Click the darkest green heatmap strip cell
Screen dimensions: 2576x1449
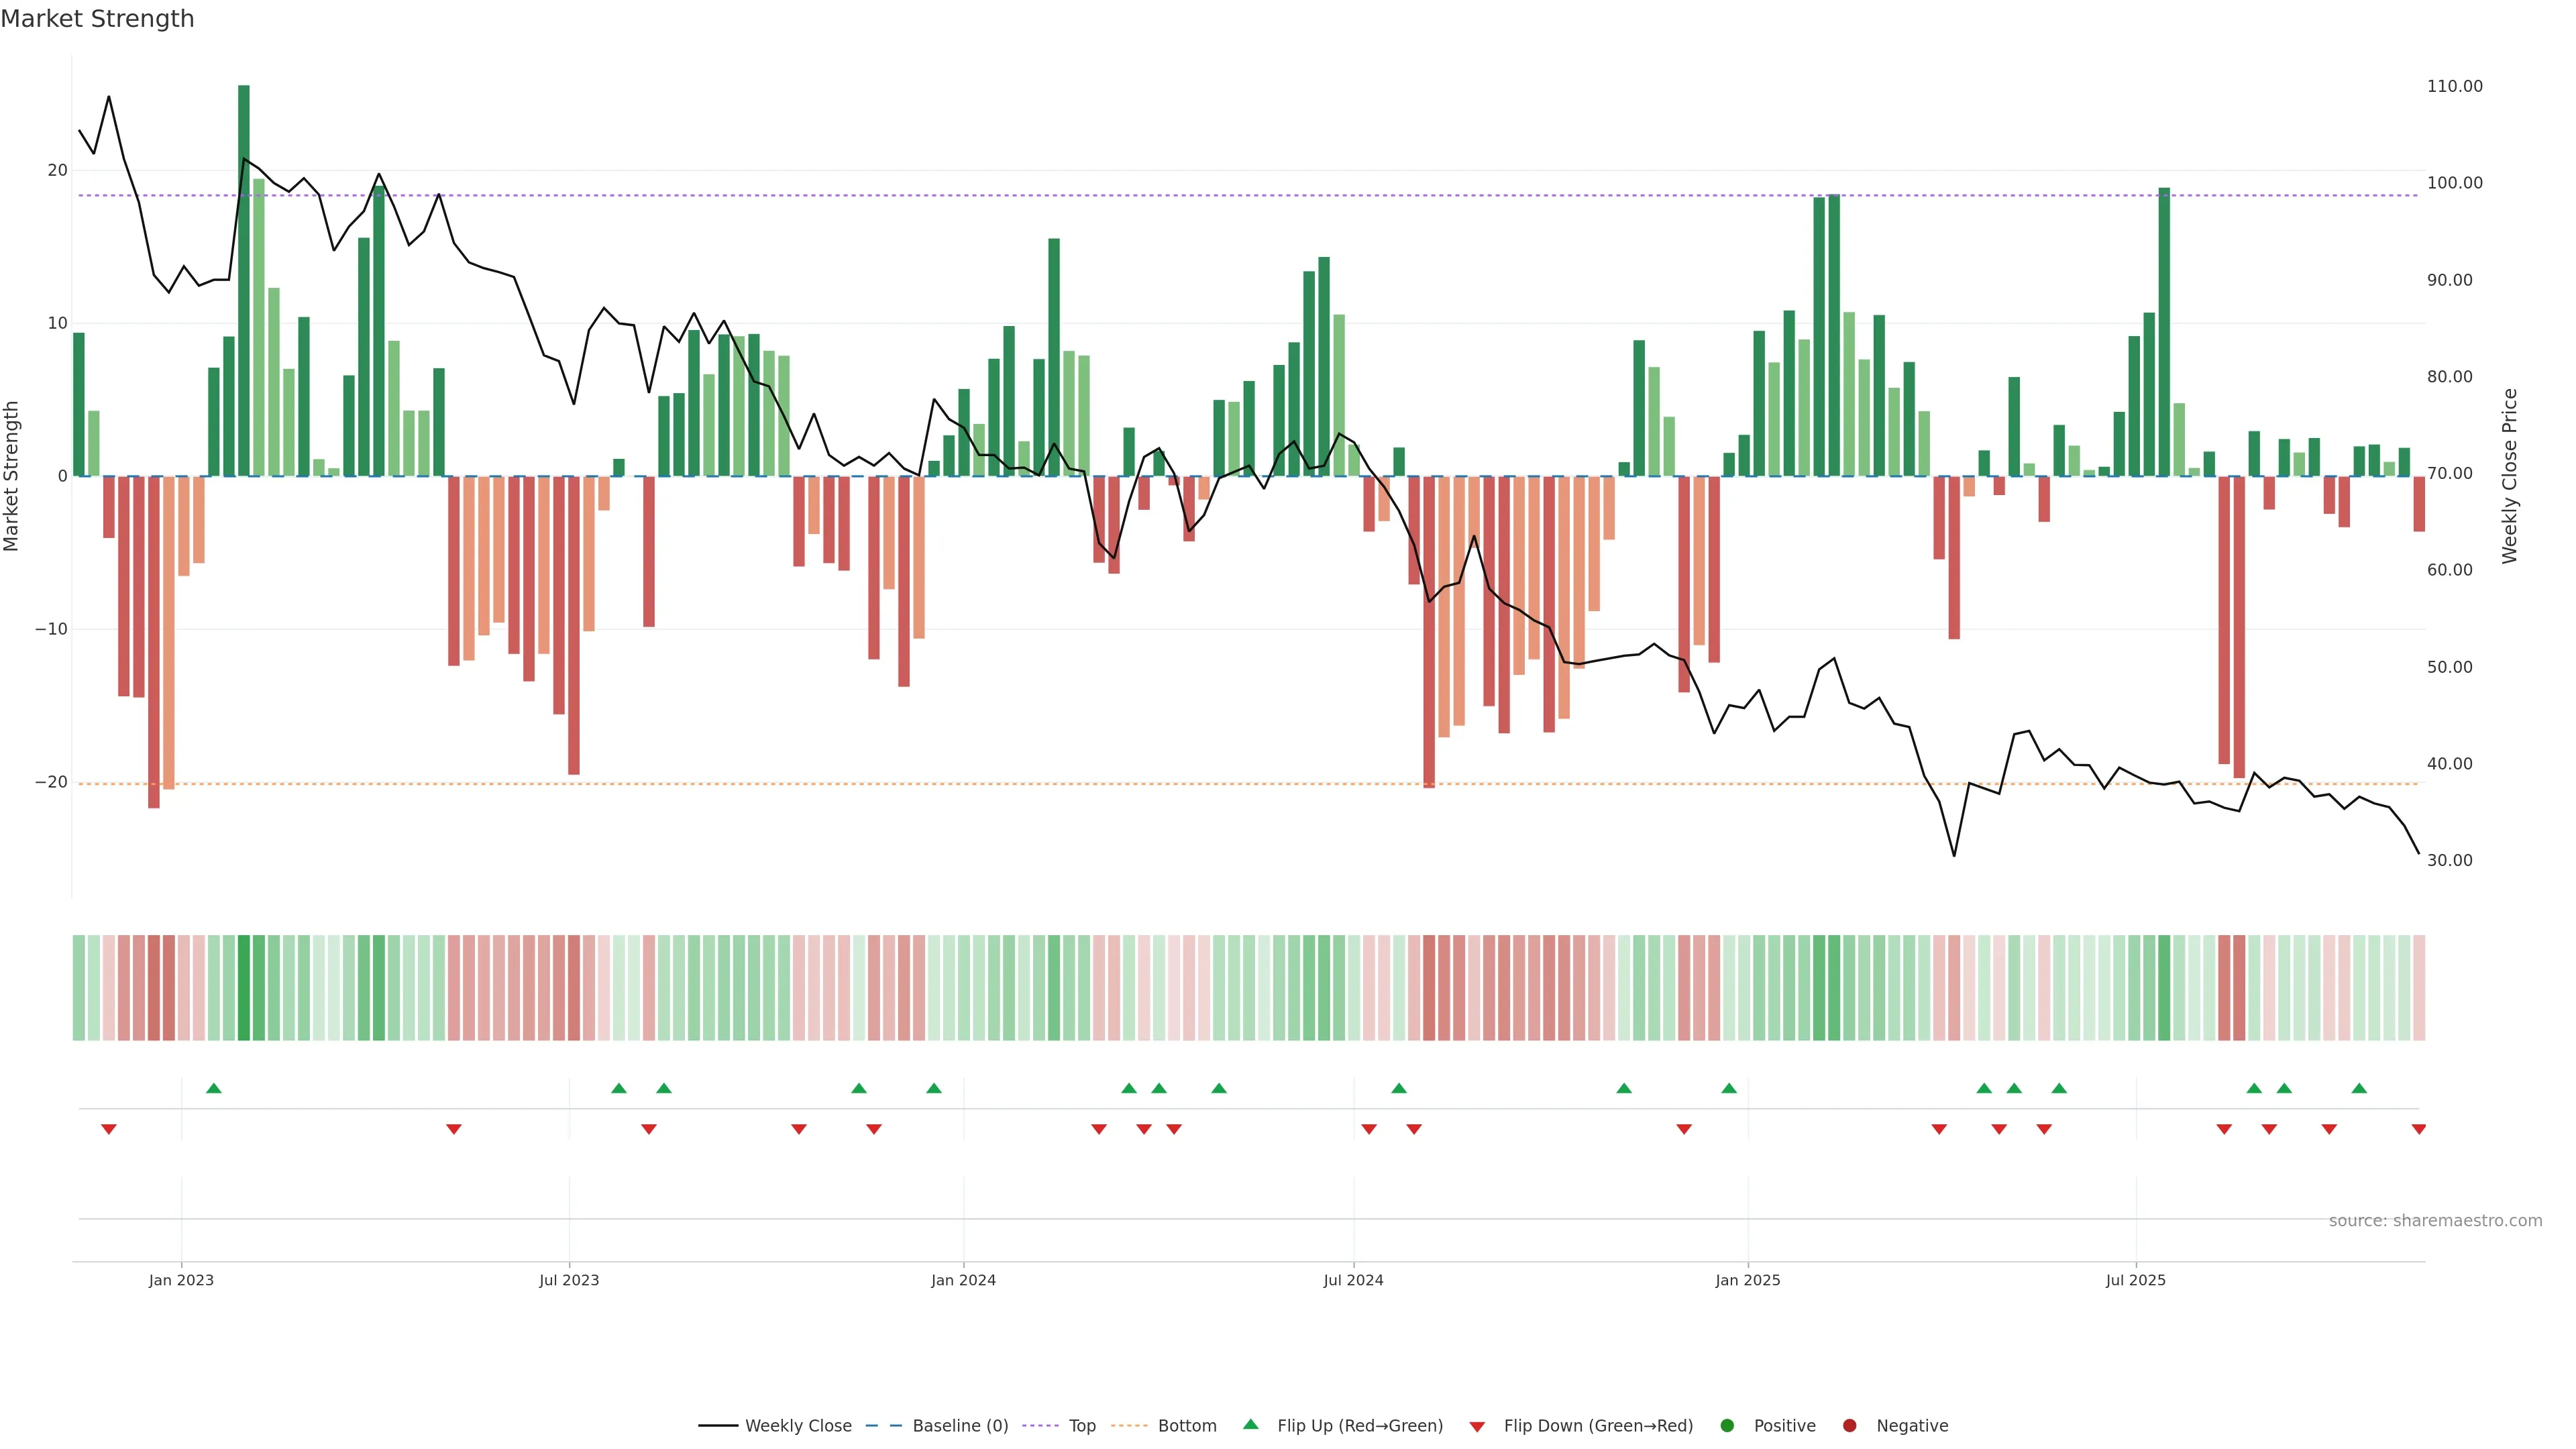pyautogui.click(x=244, y=987)
